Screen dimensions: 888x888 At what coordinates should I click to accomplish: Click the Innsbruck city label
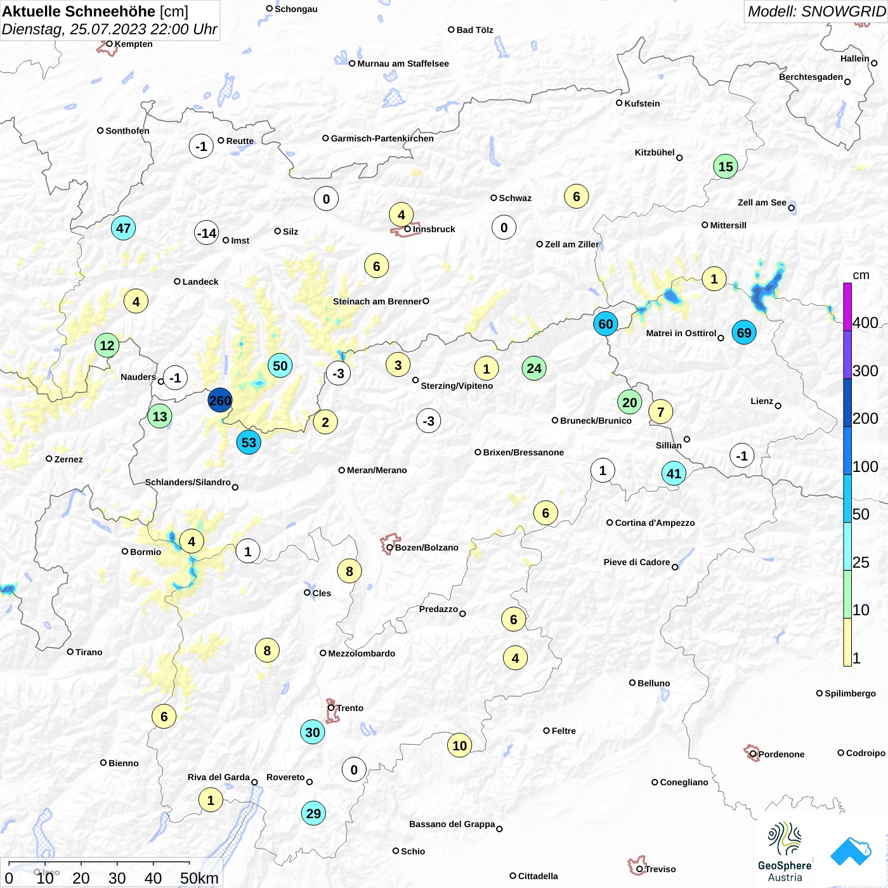[434, 229]
